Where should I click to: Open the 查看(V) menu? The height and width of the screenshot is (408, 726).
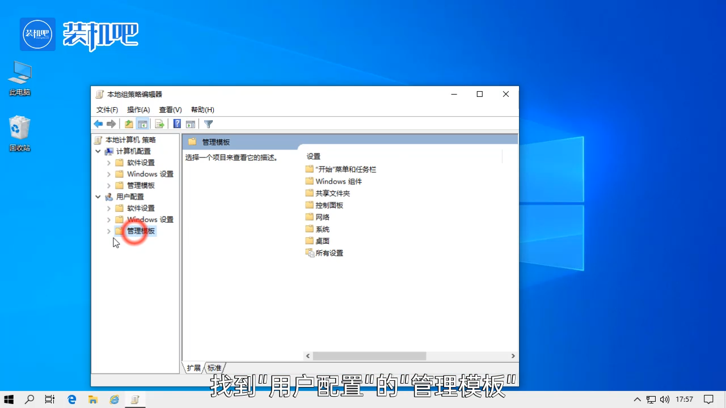[170, 109]
